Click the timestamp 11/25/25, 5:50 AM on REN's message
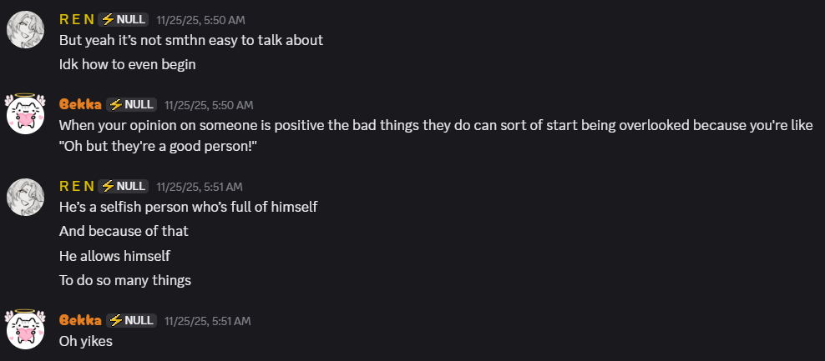The image size is (825, 361). point(200,21)
